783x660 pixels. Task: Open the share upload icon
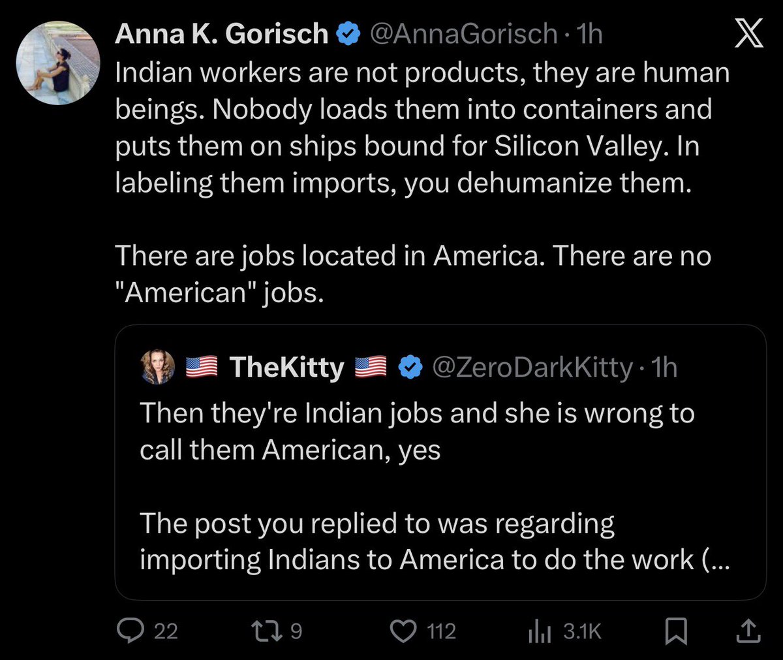click(x=748, y=631)
